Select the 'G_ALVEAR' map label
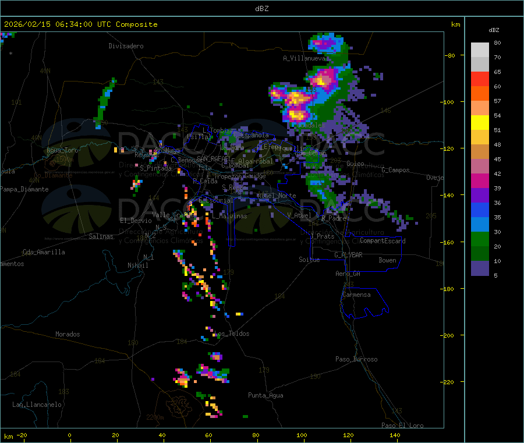This screenshot has width=524, height=443. tap(349, 255)
